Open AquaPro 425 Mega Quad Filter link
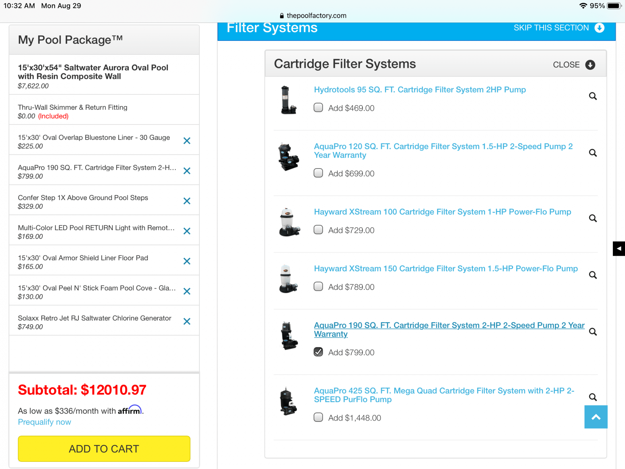Viewport: 625px width, 469px height. (x=444, y=395)
